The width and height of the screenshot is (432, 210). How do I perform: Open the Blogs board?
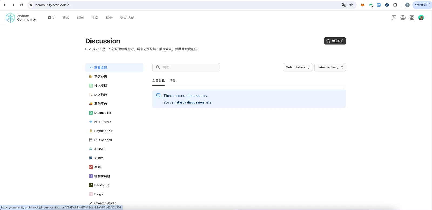[x=114, y=194]
